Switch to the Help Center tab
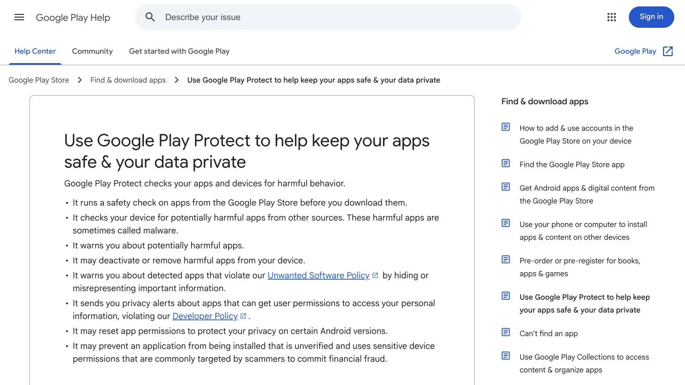This screenshot has width=685, height=385. (x=35, y=51)
